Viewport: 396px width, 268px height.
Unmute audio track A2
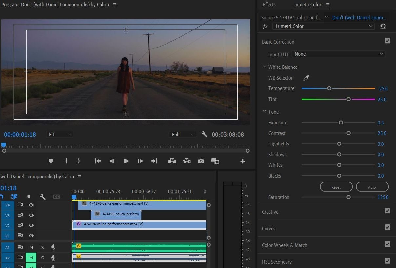coord(31,258)
